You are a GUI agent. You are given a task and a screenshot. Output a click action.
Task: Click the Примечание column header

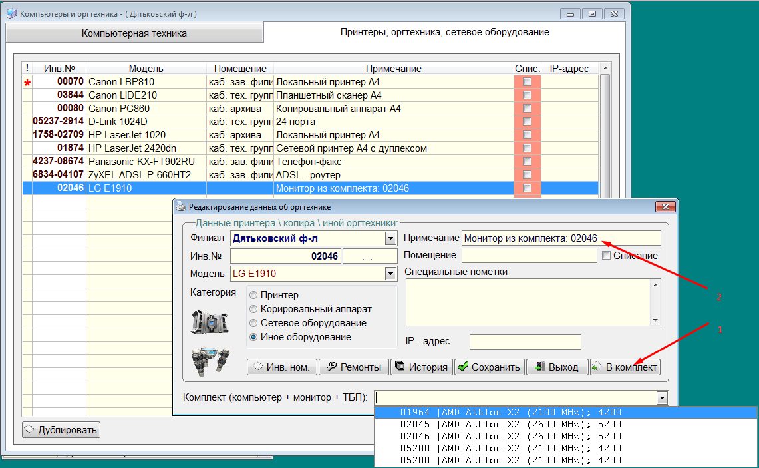pyautogui.click(x=394, y=69)
